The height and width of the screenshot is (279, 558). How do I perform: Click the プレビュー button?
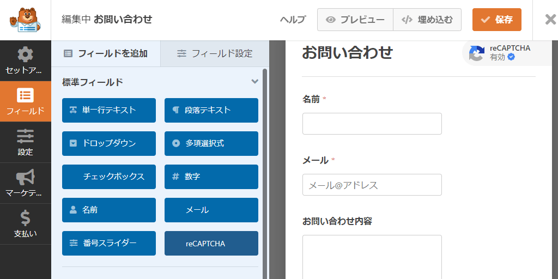pyautogui.click(x=355, y=20)
